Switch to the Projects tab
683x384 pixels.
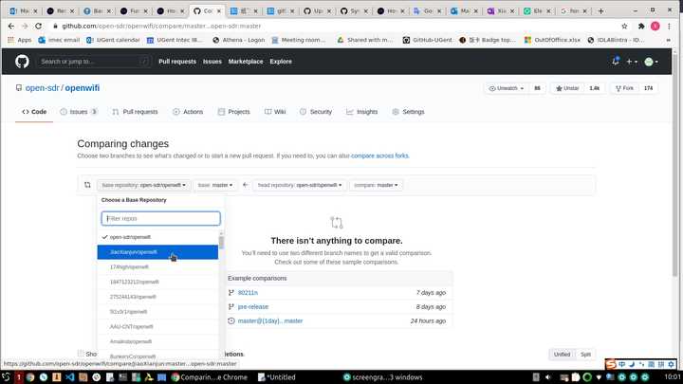tap(234, 112)
